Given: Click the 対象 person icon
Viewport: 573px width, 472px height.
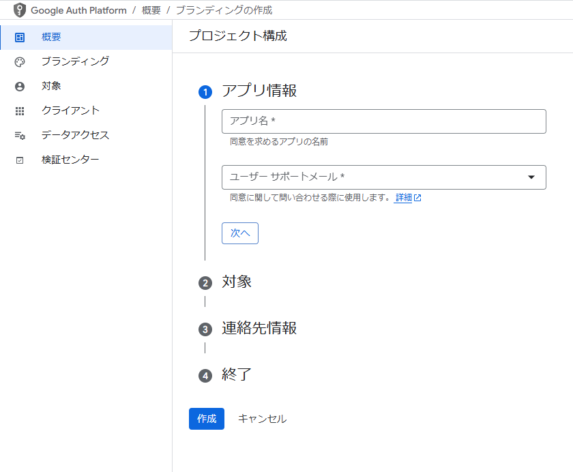Looking at the screenshot, I should click(x=20, y=87).
